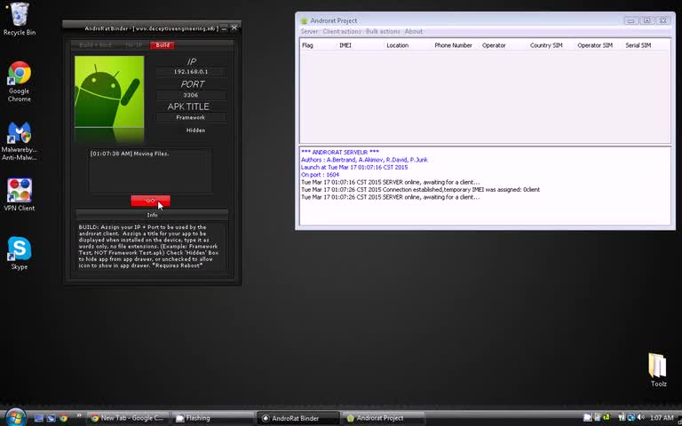Launch Skype from the desktop icon

click(20, 254)
